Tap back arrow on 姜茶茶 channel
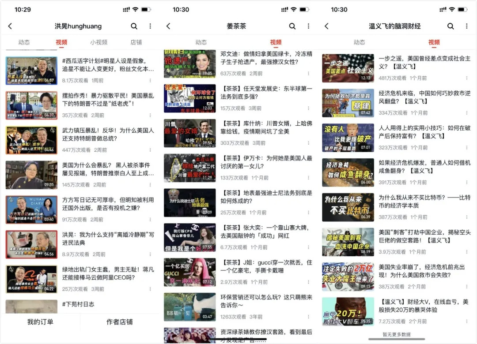 click(x=168, y=26)
